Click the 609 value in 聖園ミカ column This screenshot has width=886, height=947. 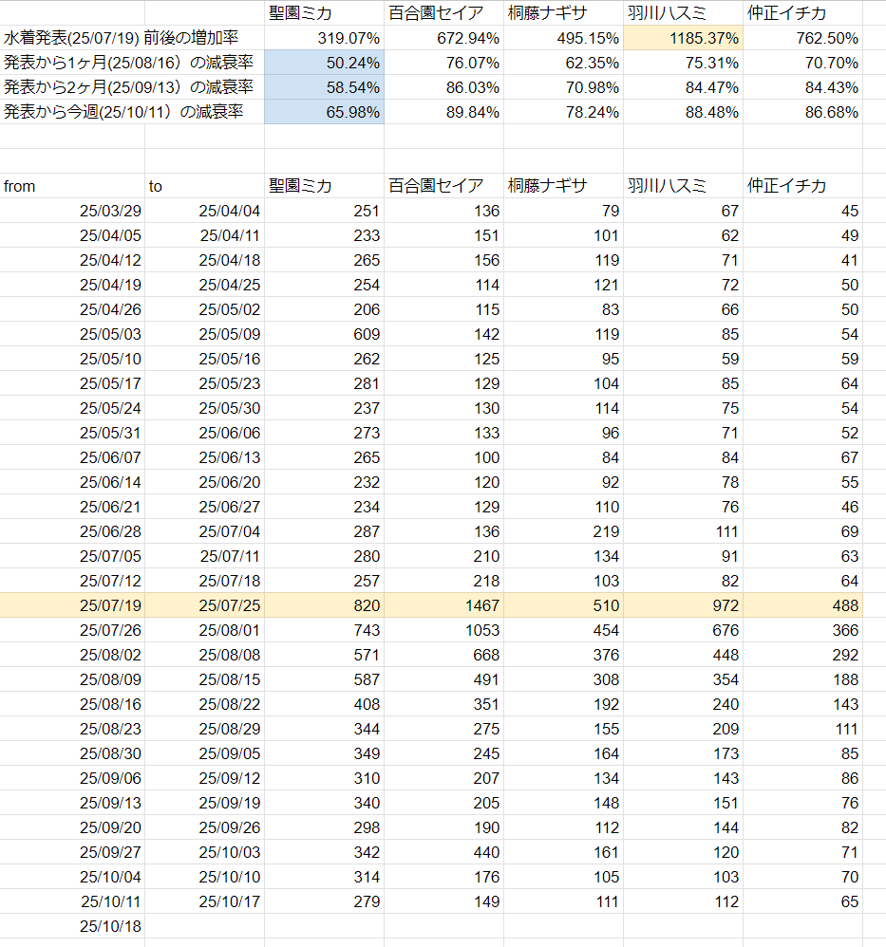324,334
